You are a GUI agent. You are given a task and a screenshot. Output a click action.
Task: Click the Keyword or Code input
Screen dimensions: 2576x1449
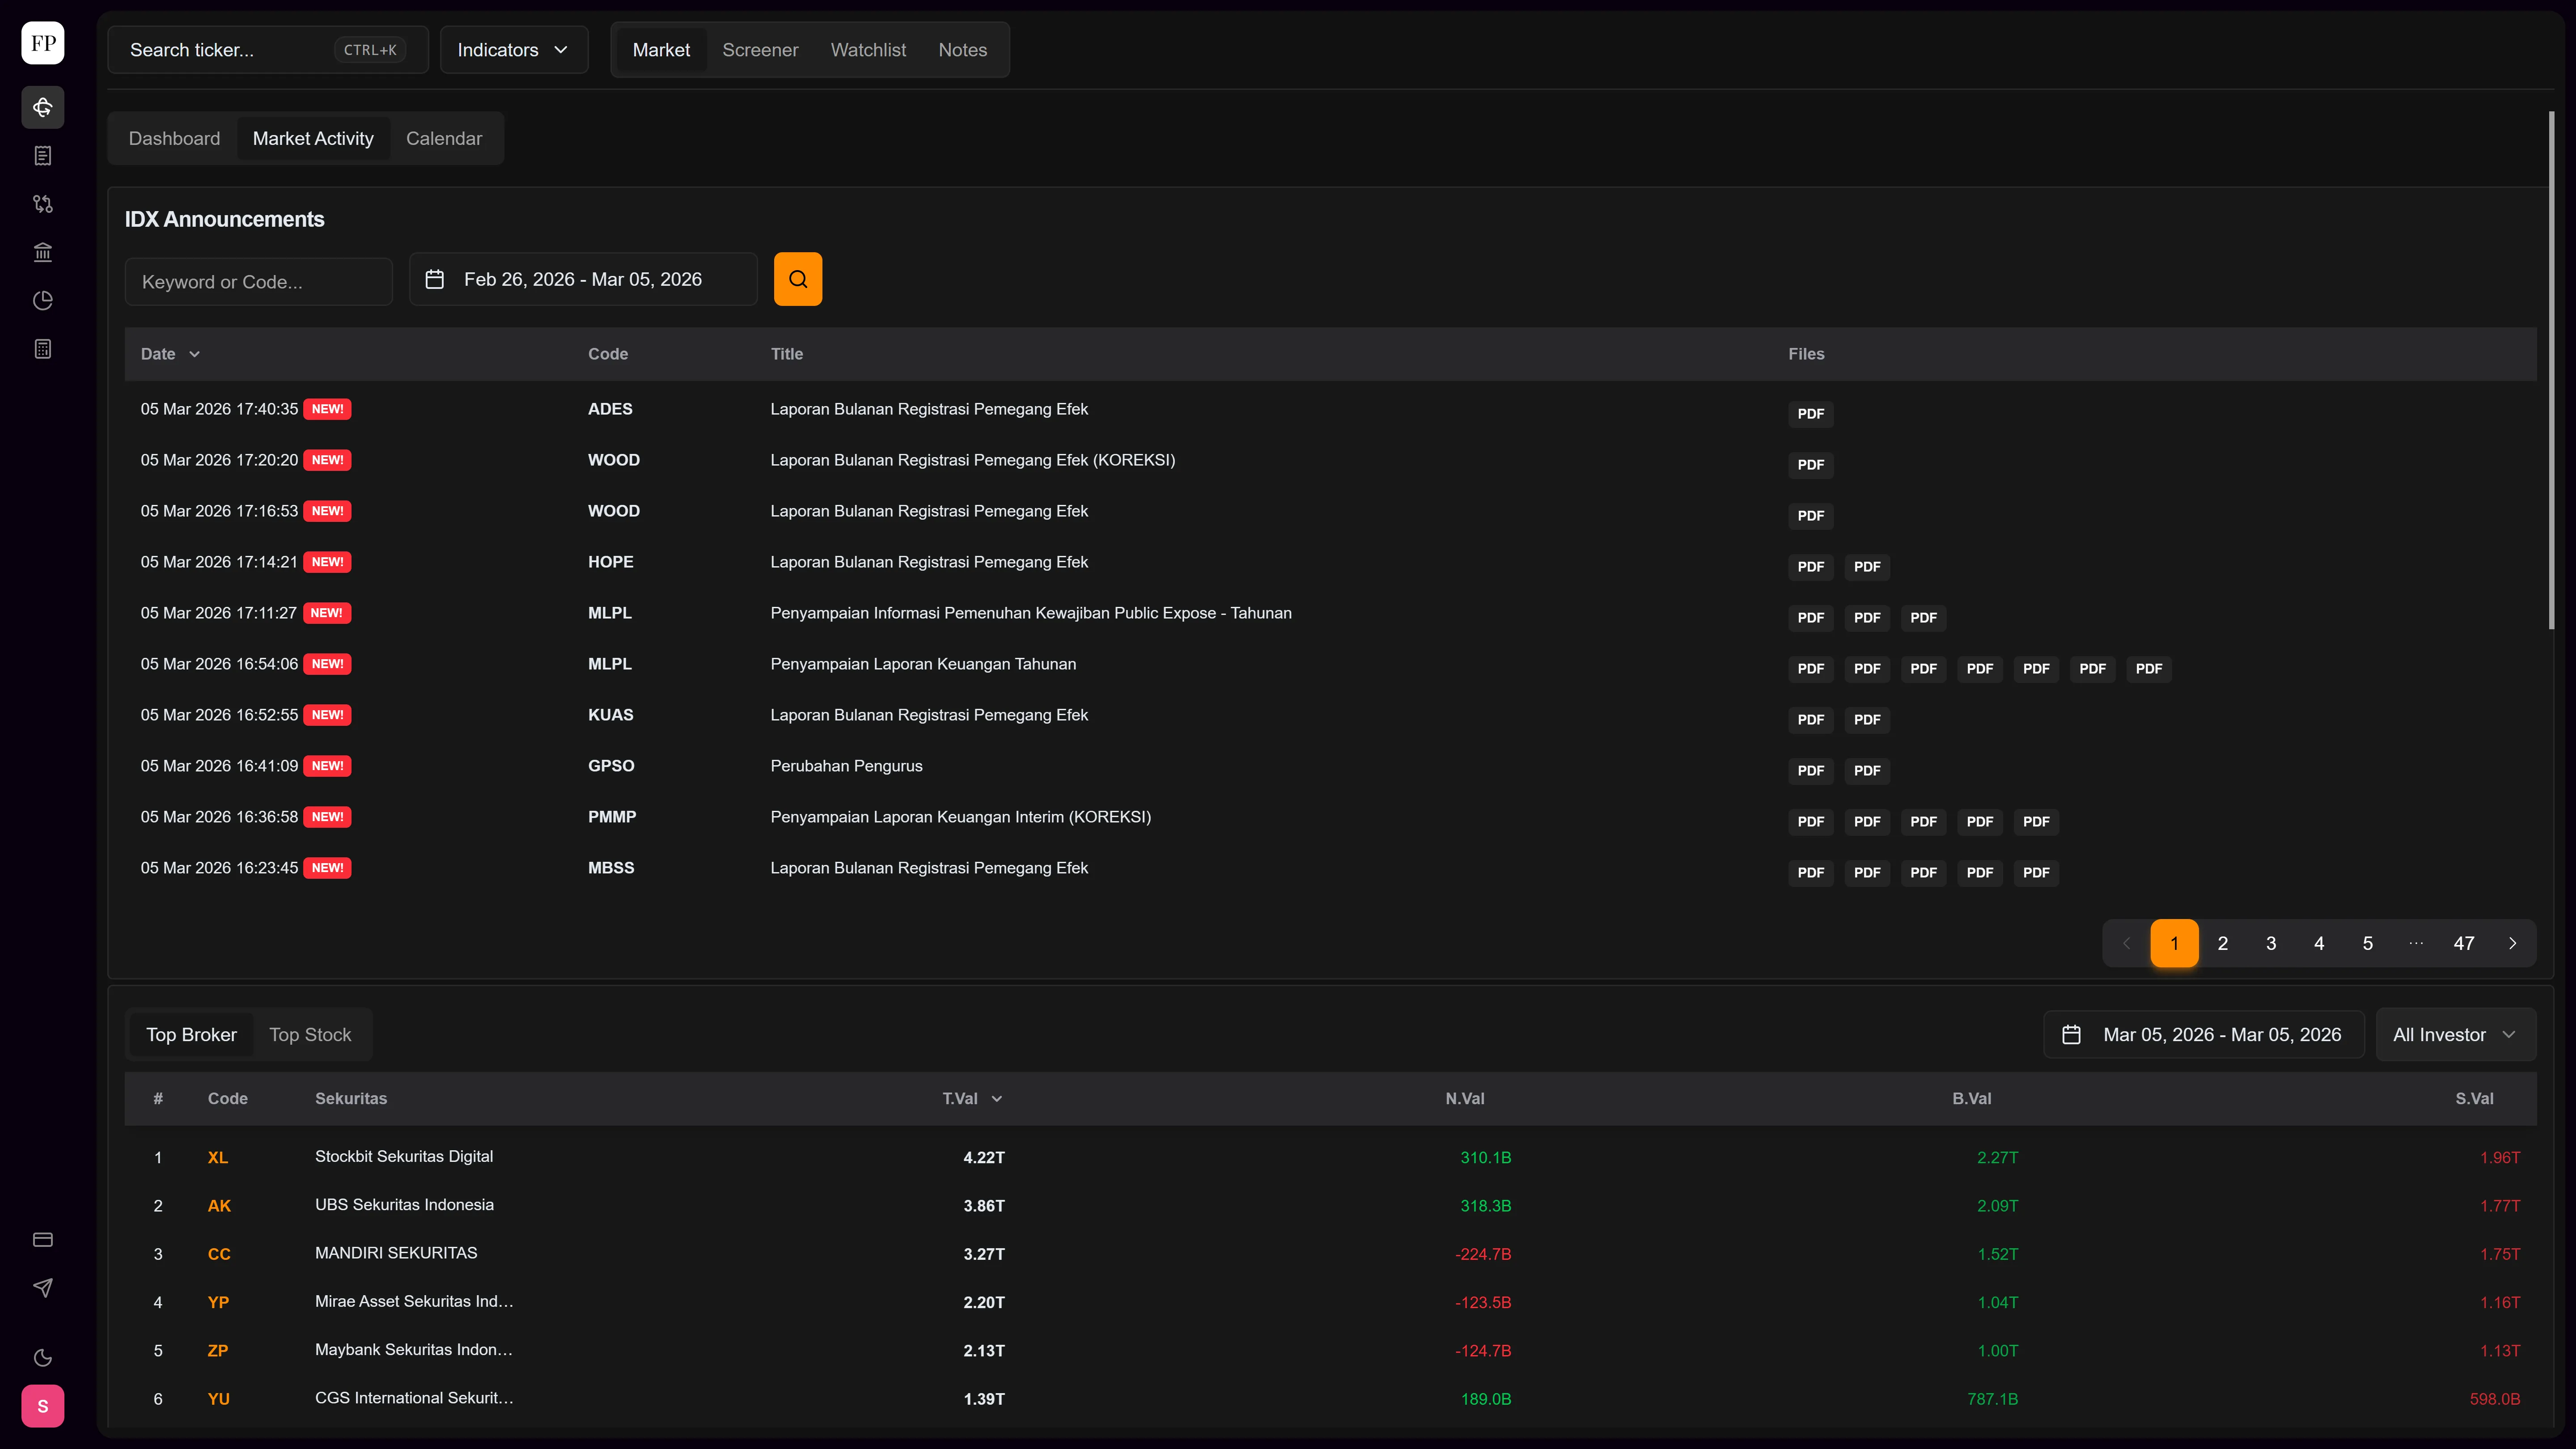click(258, 282)
